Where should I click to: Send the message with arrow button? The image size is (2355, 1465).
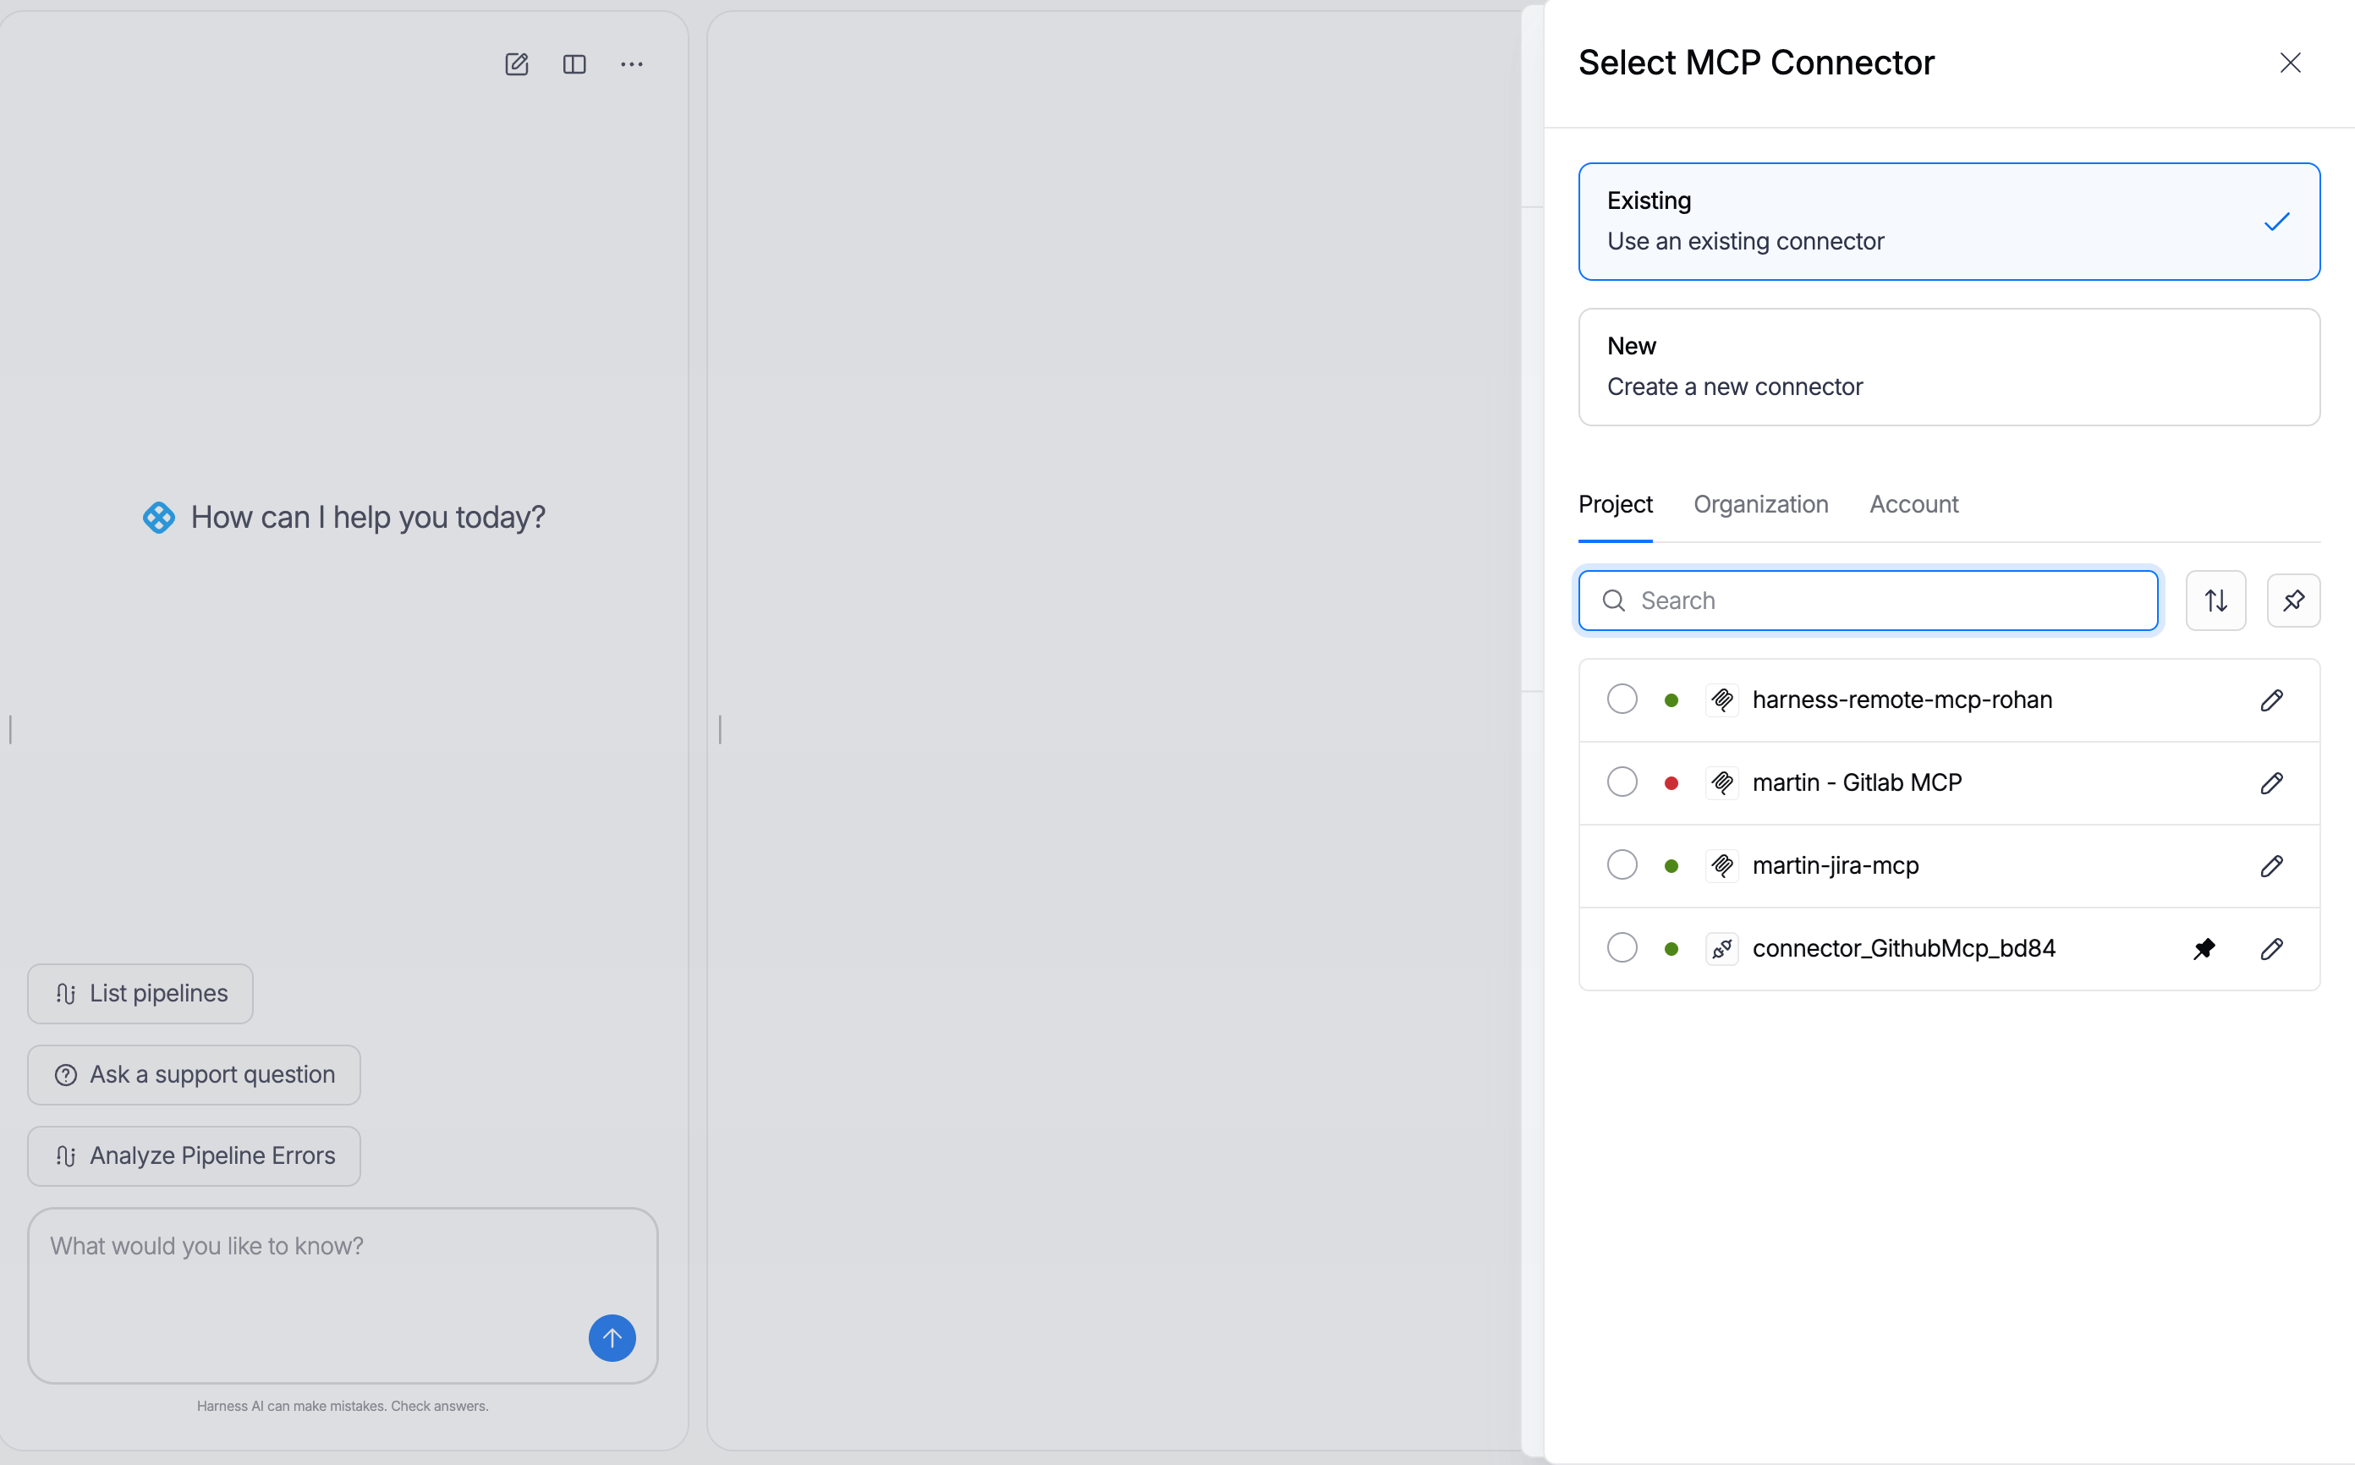tap(612, 1338)
